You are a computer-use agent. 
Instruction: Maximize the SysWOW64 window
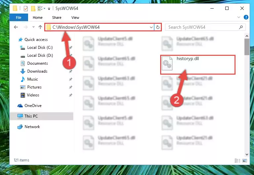click(x=227, y=8)
